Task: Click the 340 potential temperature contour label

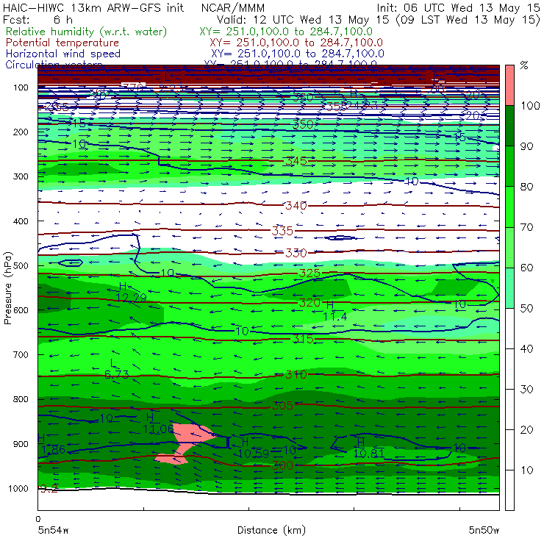Action: 296,206
